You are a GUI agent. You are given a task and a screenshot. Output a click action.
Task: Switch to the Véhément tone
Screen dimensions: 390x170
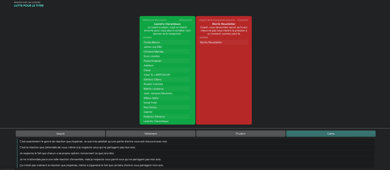(x=151, y=134)
